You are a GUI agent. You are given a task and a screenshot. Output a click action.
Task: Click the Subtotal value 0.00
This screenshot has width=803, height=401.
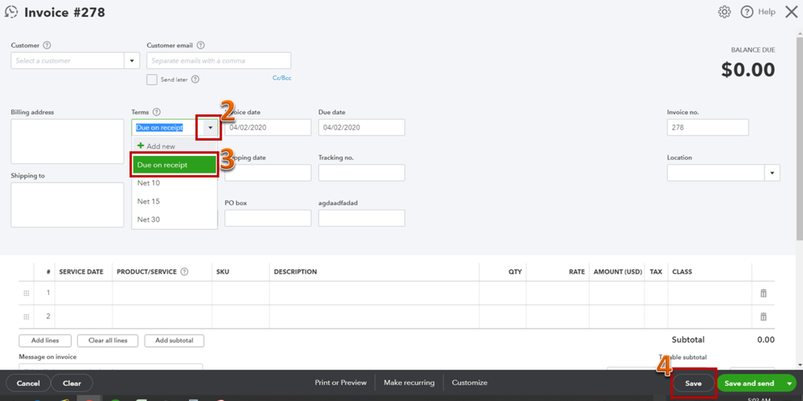765,340
